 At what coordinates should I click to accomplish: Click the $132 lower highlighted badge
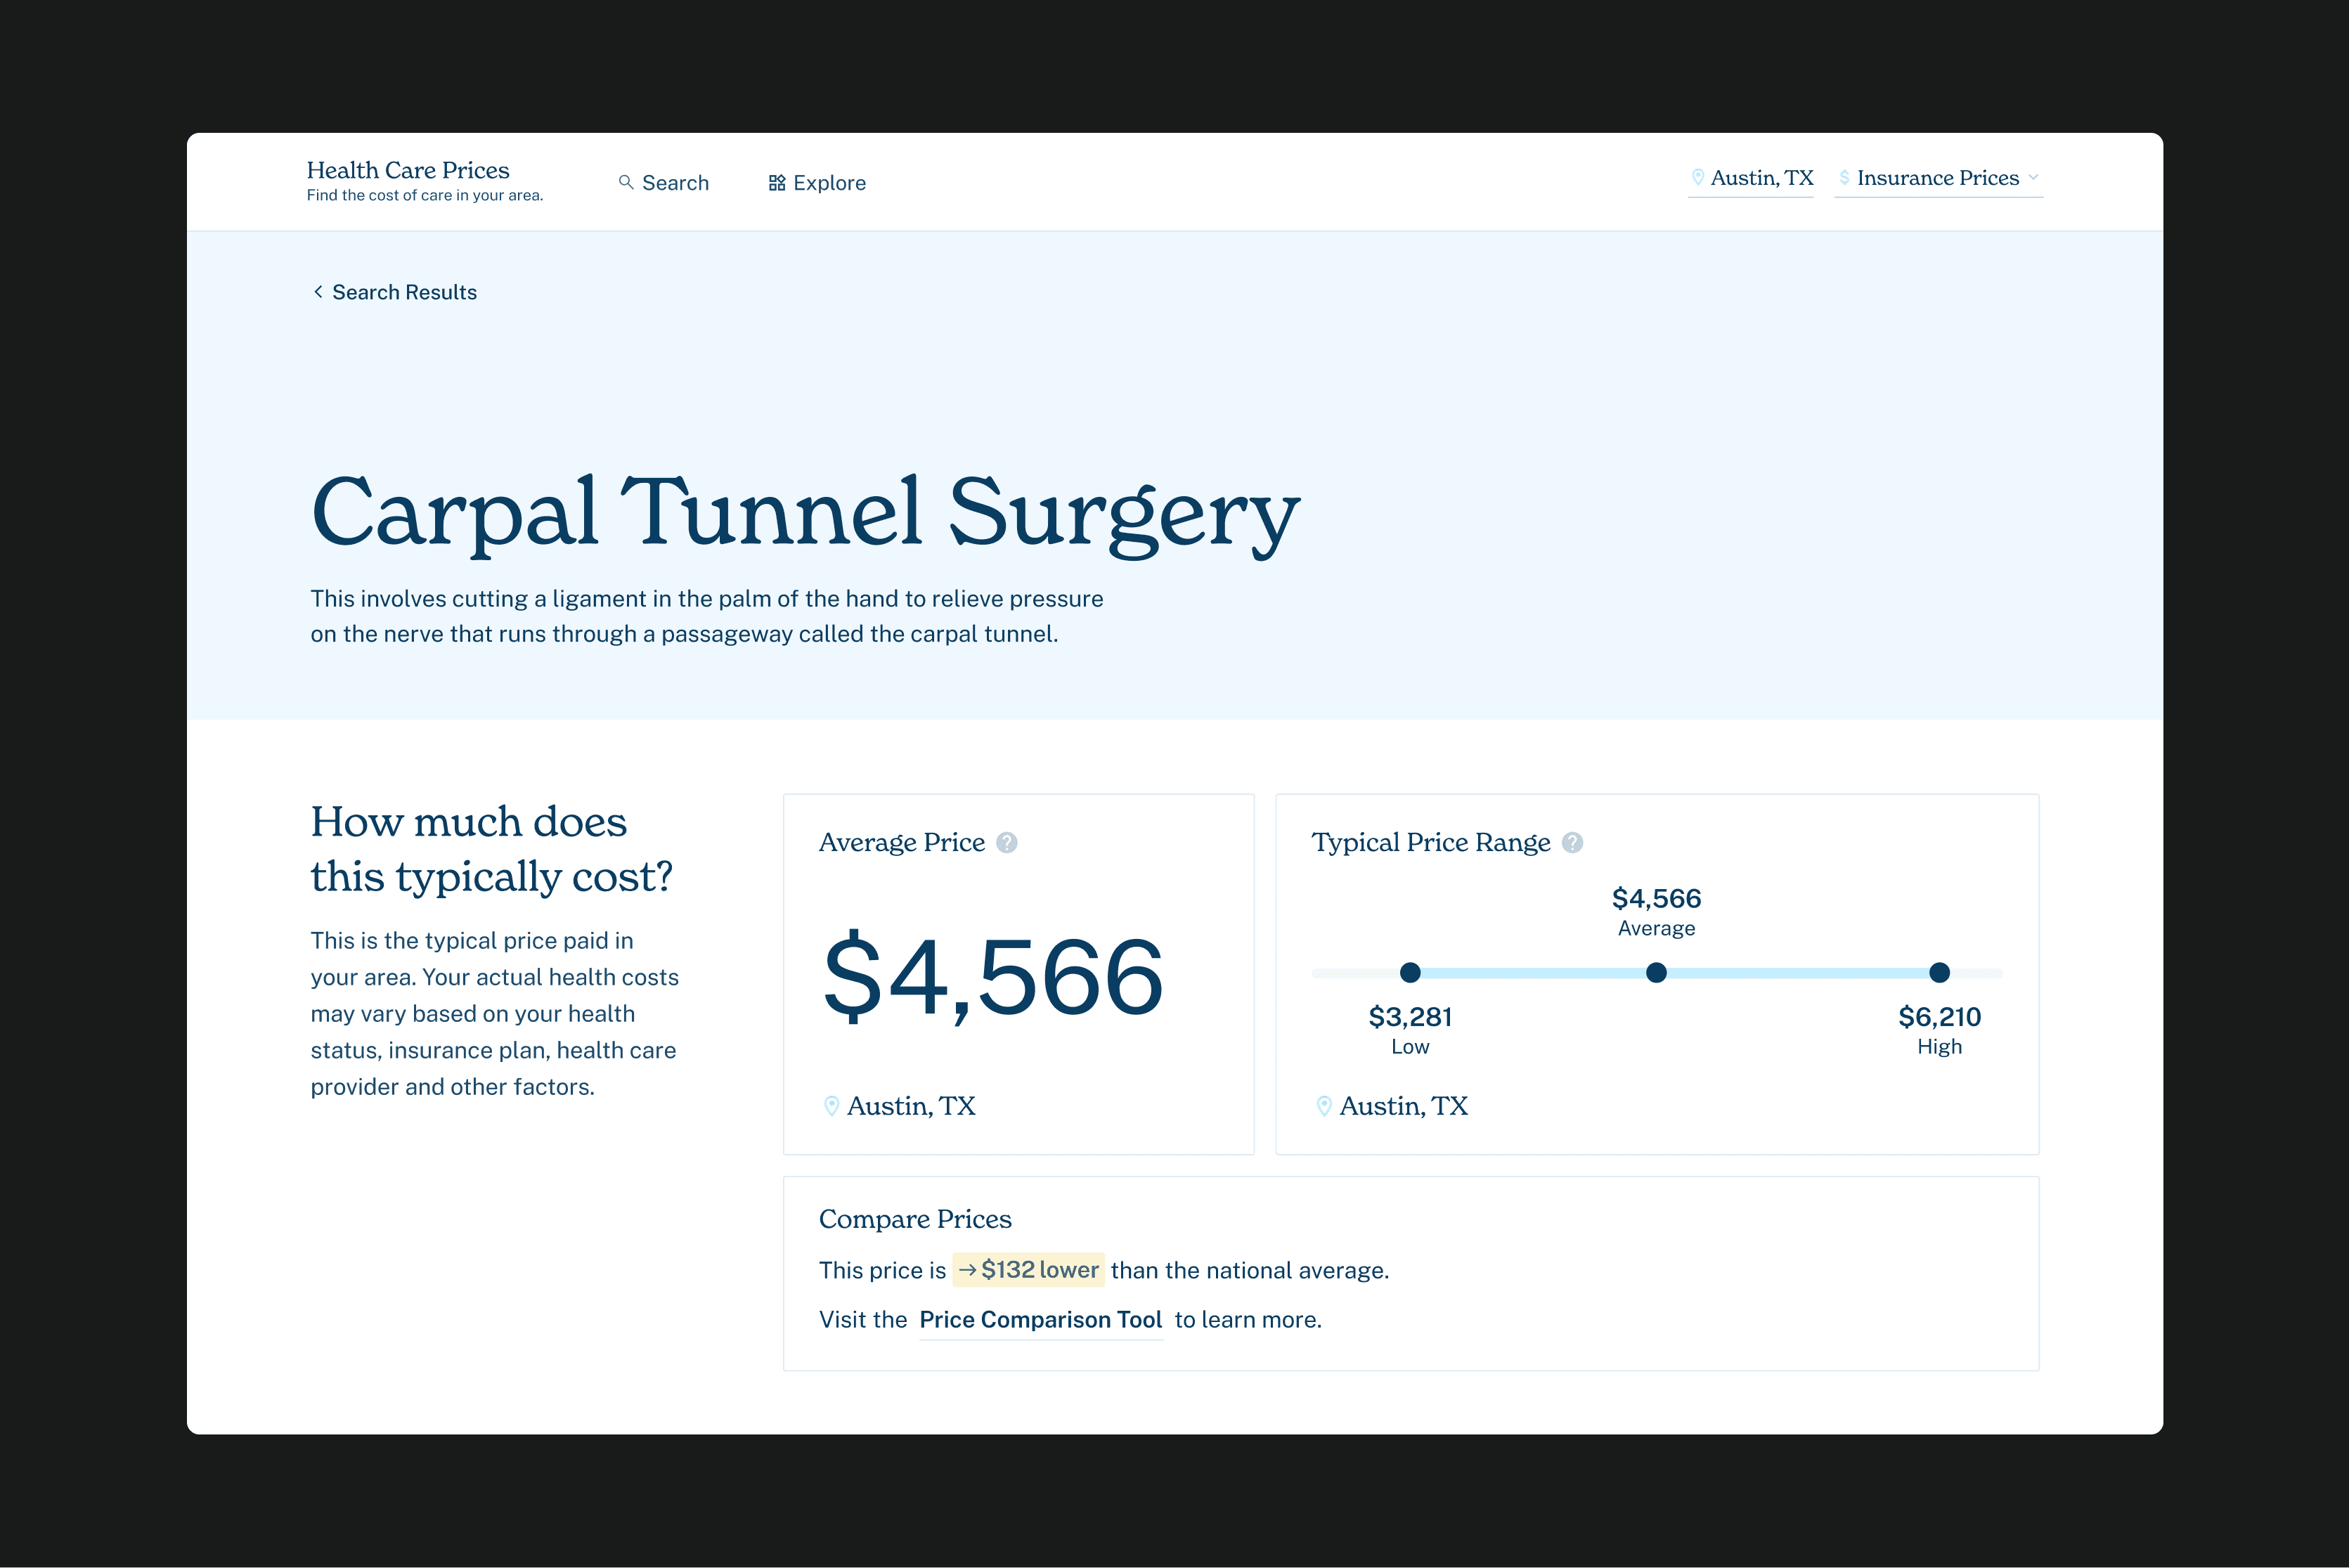(1028, 1270)
